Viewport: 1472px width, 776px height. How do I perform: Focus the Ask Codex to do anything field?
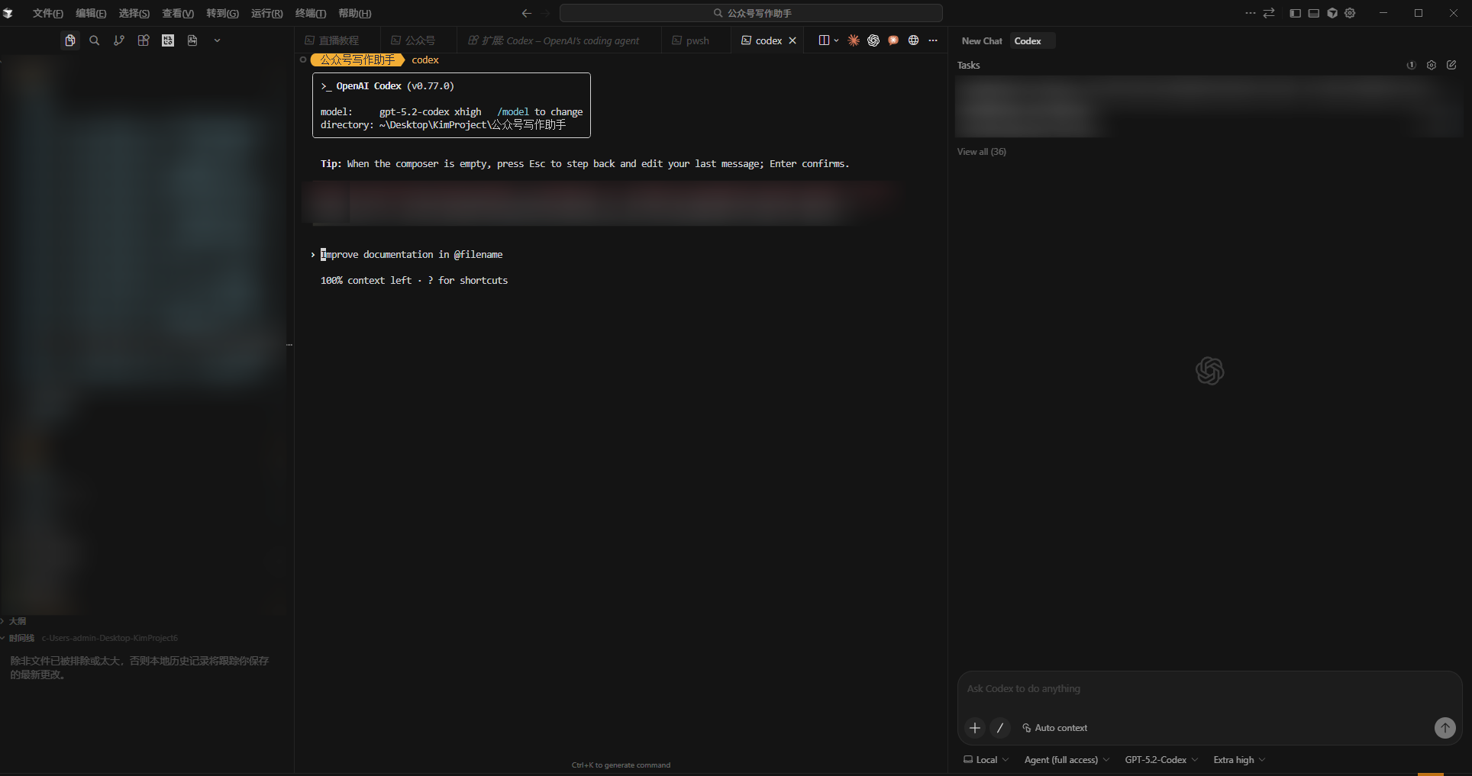pyautogui.click(x=1209, y=689)
